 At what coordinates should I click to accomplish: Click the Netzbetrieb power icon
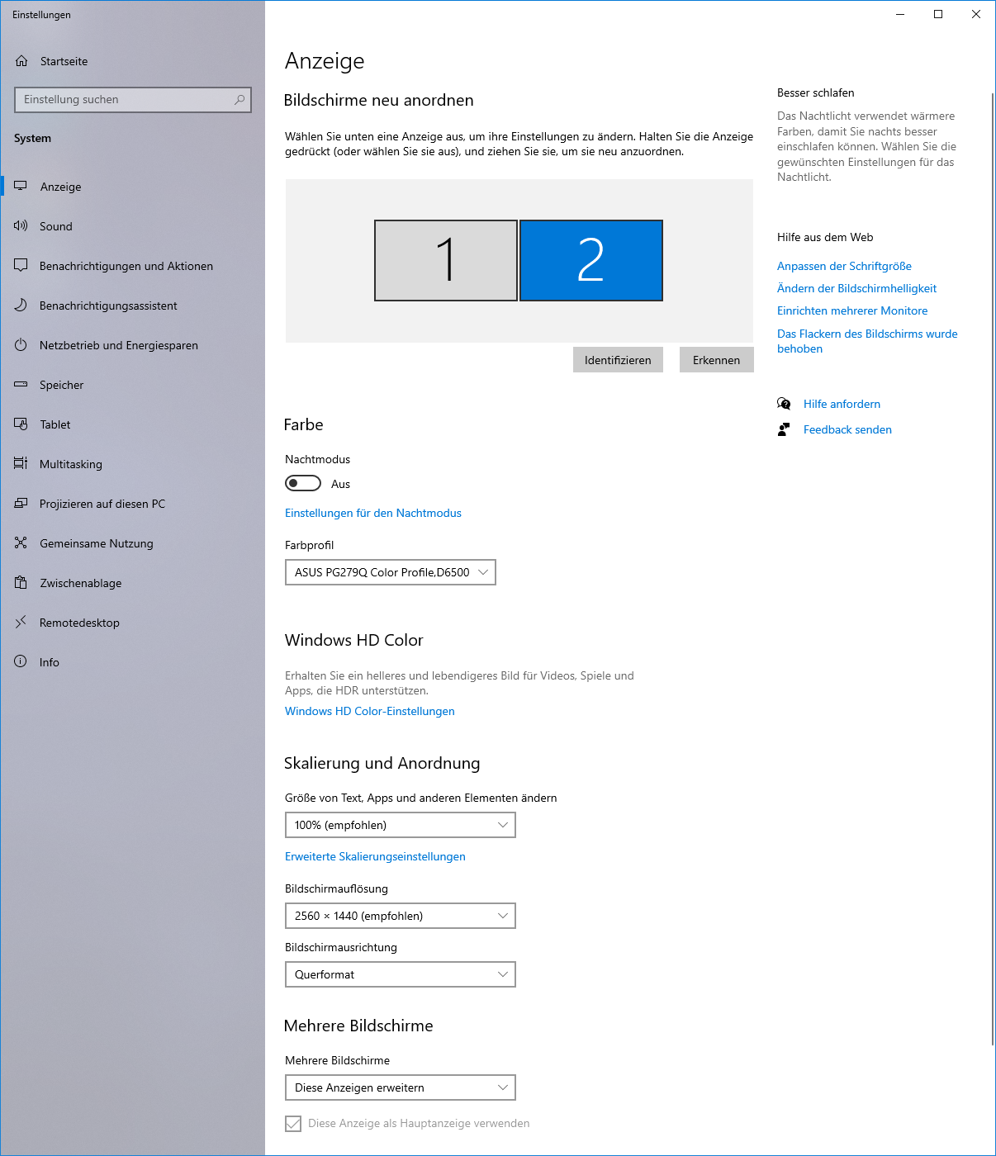[x=21, y=344]
